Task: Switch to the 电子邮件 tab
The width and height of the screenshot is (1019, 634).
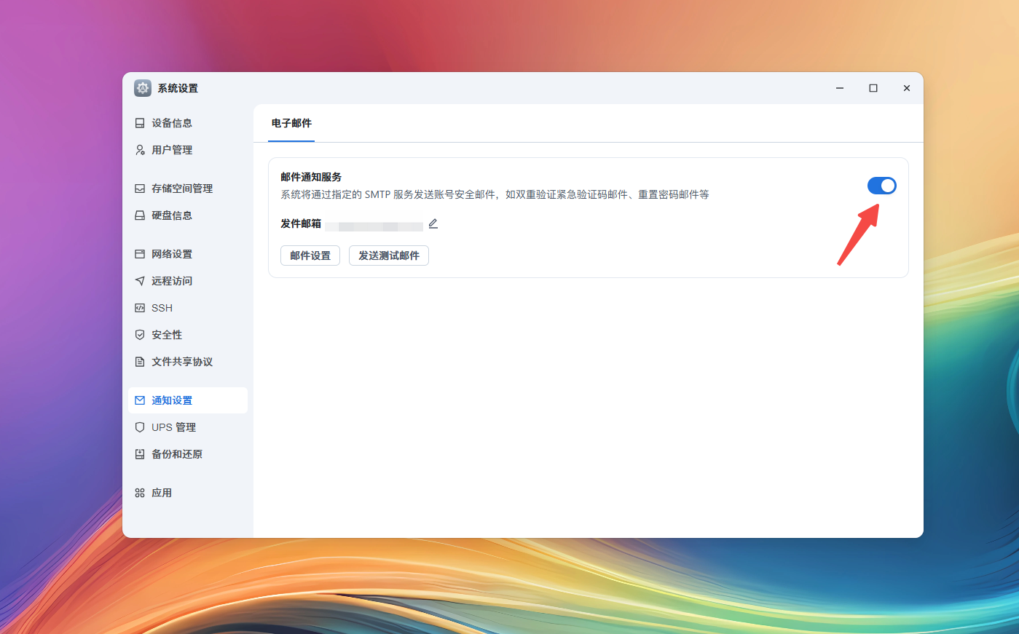Action: 291,124
